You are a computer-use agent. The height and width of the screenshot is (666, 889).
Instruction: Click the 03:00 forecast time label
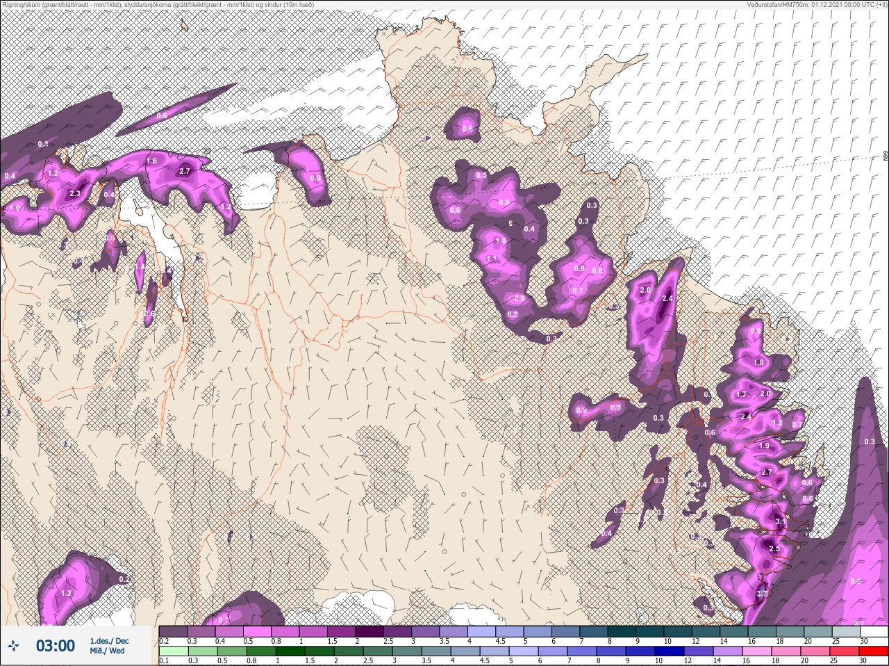coord(56,646)
